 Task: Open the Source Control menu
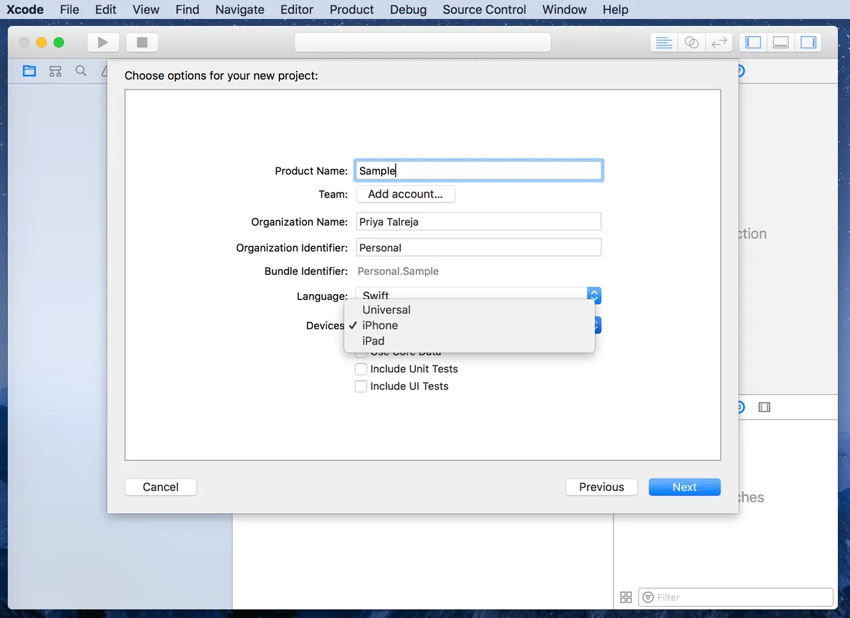point(485,9)
